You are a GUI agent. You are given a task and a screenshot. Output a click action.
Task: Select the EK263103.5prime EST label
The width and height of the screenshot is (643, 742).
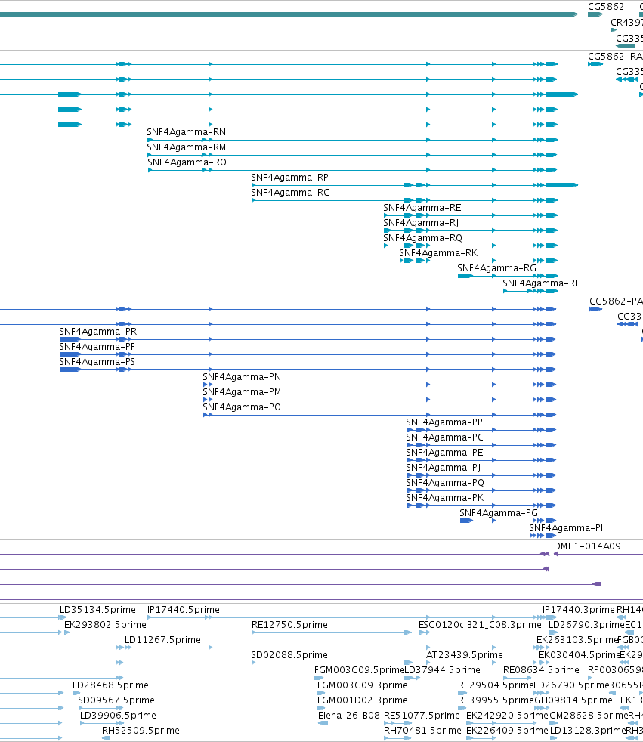point(577,640)
